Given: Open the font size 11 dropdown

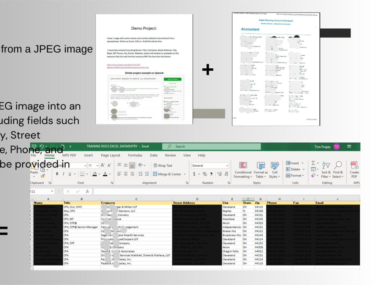Looking at the screenshot, I should coord(97,165).
